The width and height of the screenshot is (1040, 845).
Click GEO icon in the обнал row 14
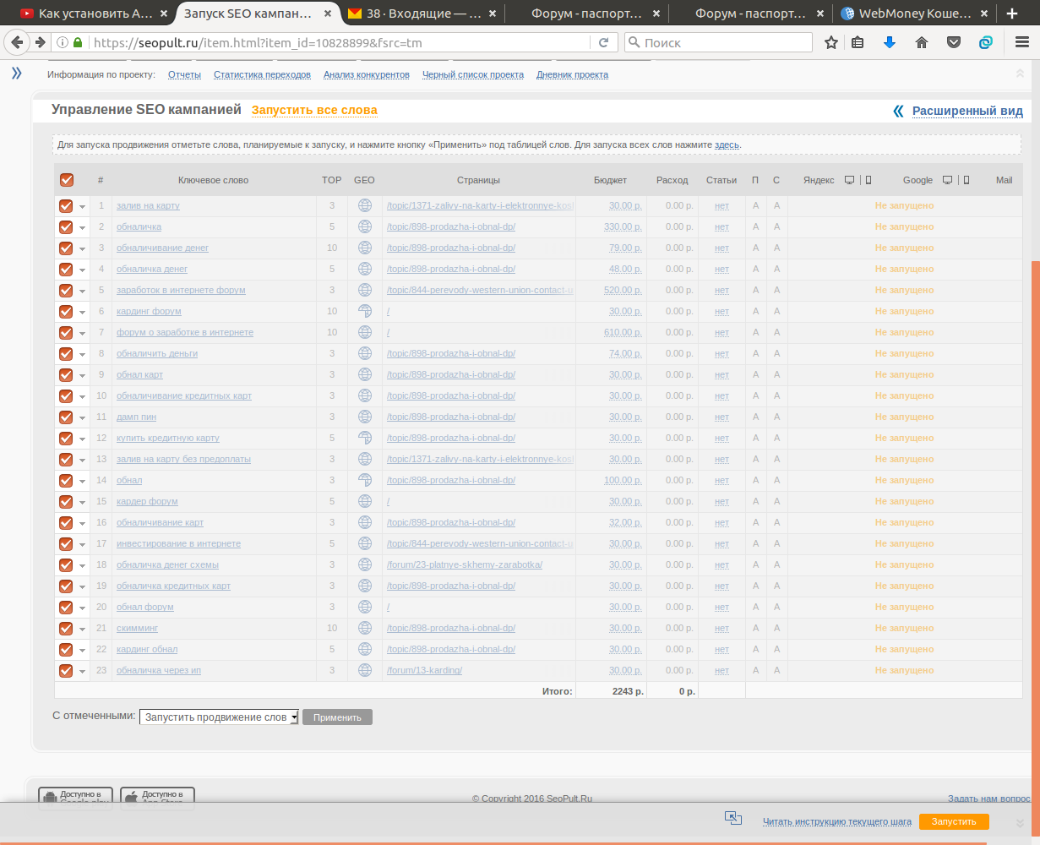pyautogui.click(x=365, y=480)
